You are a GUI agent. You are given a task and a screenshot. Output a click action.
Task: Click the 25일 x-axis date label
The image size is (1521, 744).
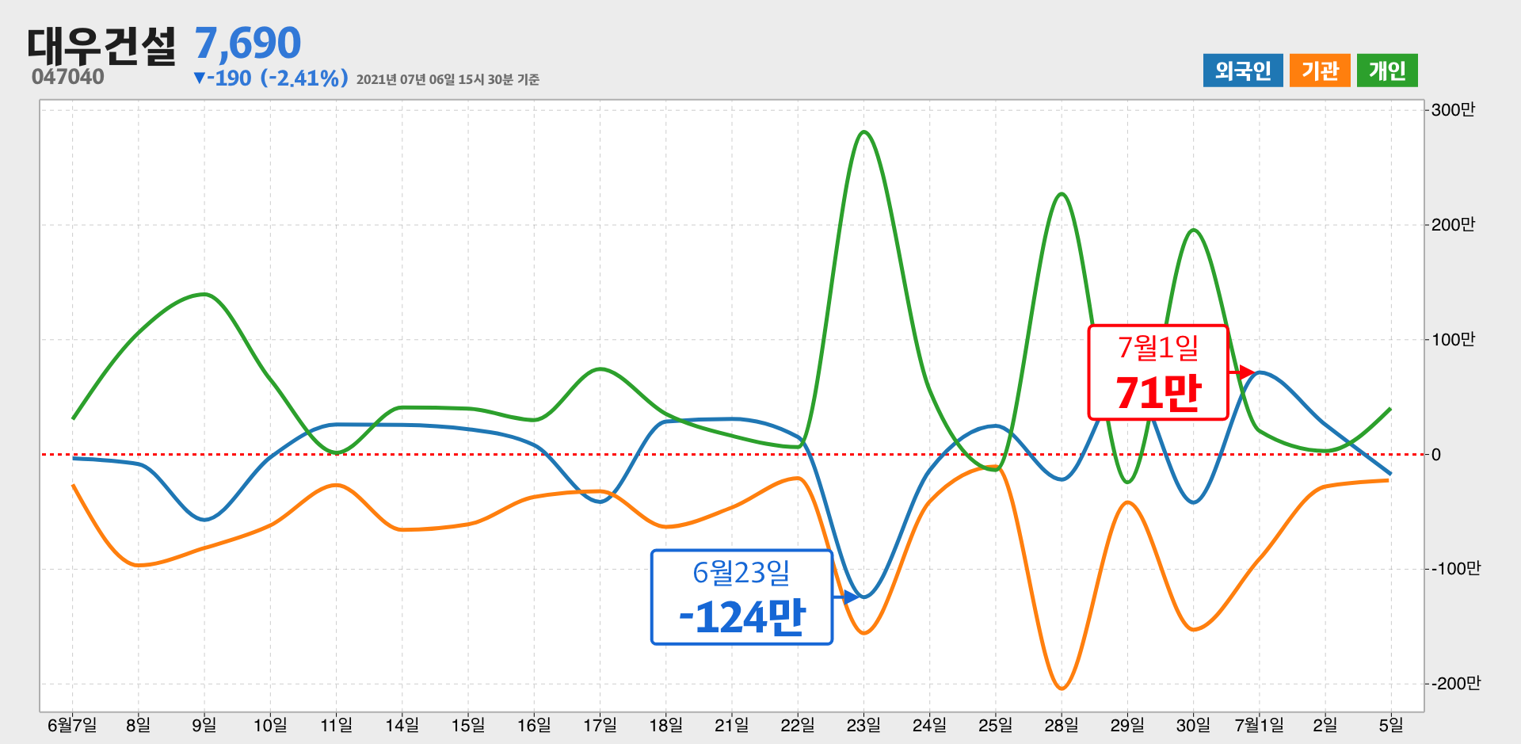[995, 725]
